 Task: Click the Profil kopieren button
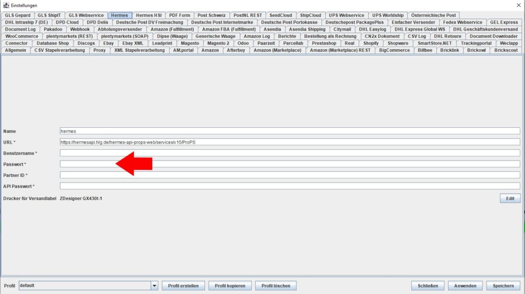(x=230, y=286)
